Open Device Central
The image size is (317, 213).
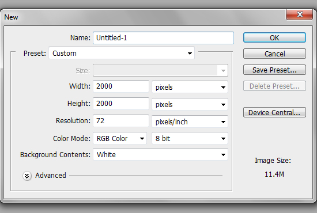[x=274, y=112]
